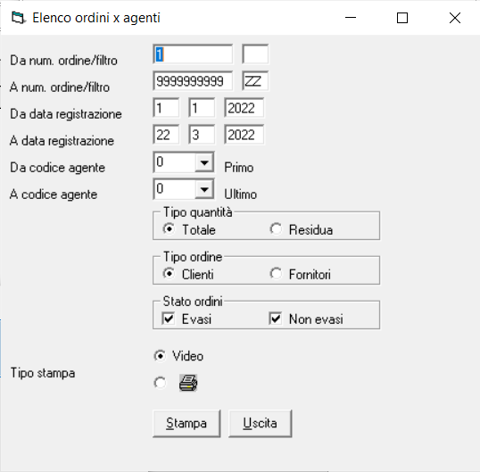Click the A data registrazione day field 22
480x472 pixels.
coord(166,135)
